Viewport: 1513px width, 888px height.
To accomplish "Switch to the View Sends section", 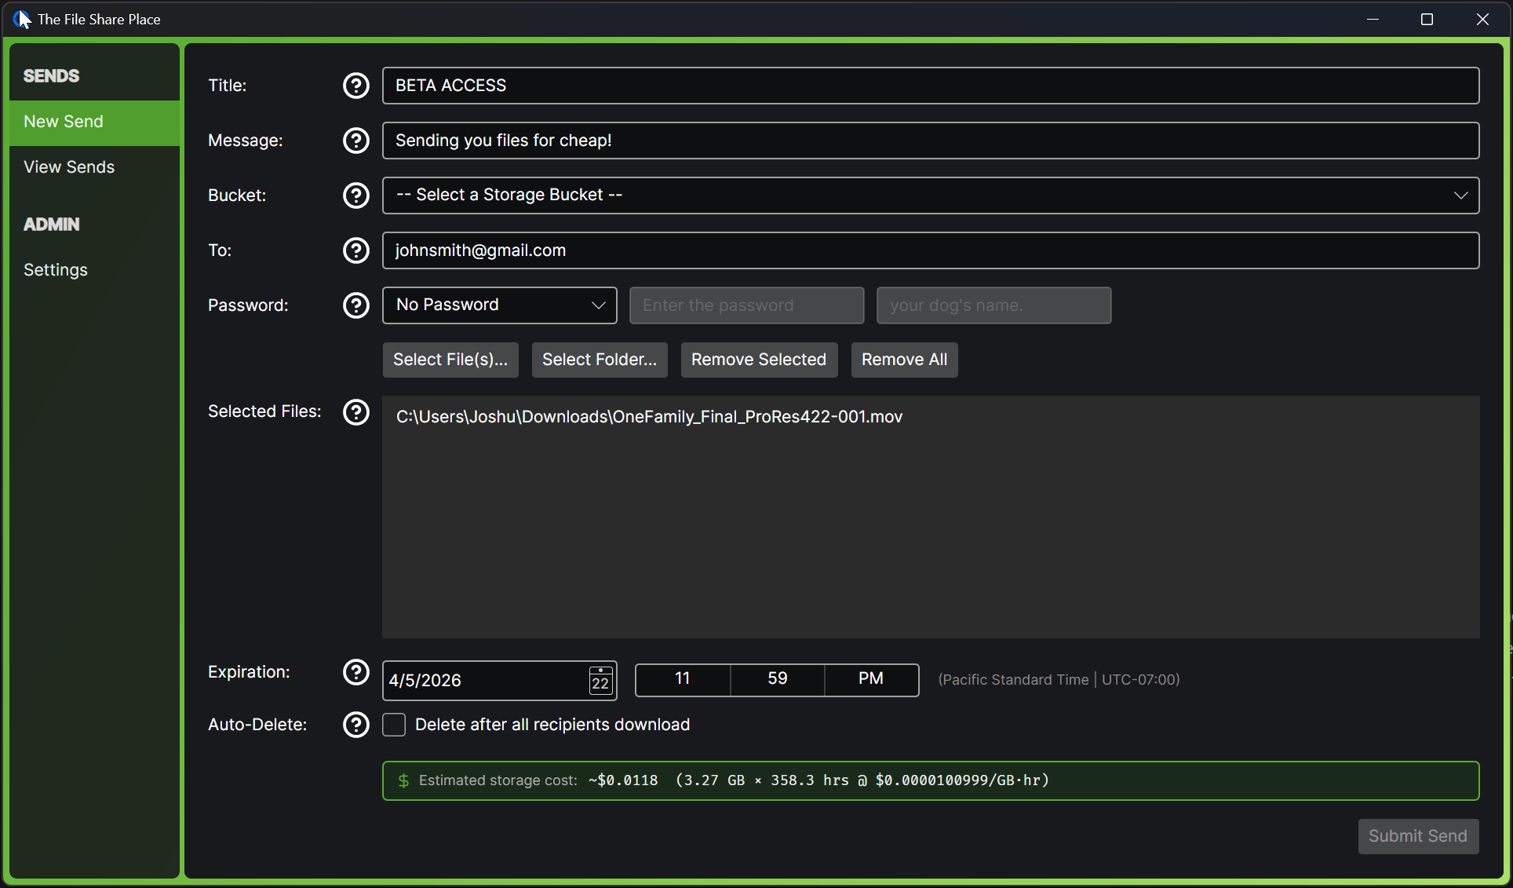I will tap(69, 166).
